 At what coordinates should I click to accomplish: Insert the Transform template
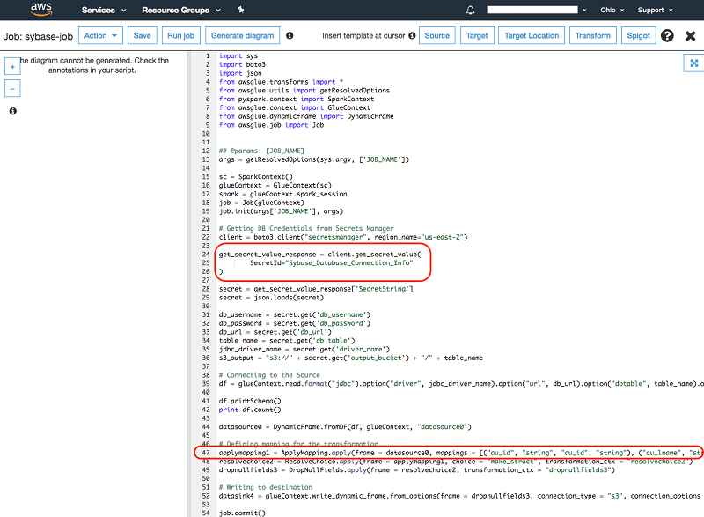click(592, 36)
